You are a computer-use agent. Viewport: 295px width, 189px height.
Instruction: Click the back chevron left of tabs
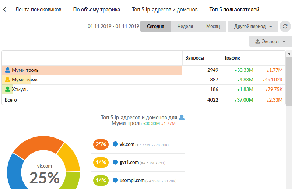click(4, 10)
